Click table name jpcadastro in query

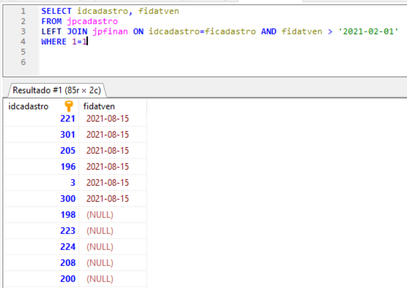[x=92, y=21]
